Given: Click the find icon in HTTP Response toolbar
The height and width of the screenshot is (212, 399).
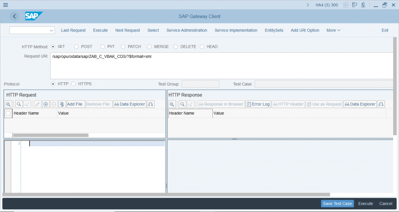Looking at the screenshot, I should point(182,104).
